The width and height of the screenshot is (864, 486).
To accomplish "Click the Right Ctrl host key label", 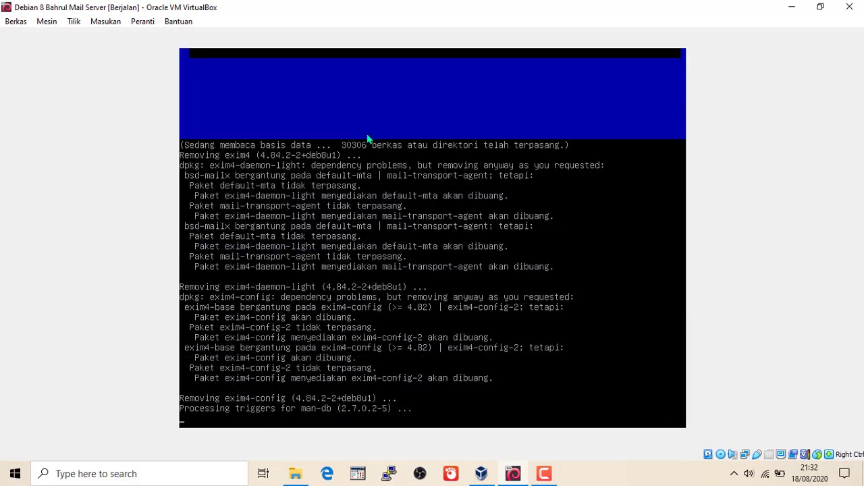I will pos(849,454).
